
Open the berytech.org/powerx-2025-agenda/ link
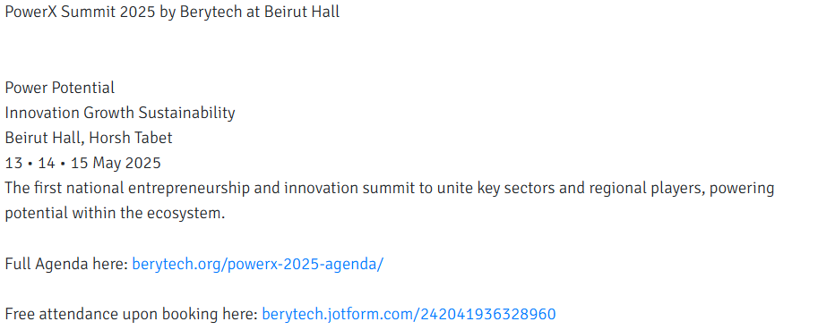(x=257, y=264)
